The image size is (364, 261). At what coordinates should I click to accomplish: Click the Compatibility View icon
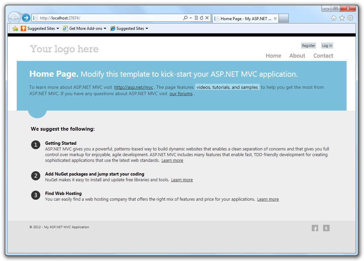tap(197, 18)
